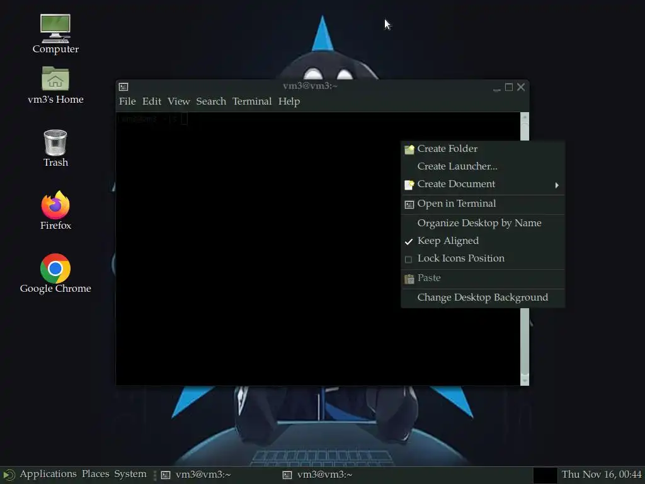Click the Thu Nov 16 clock in the panel
The image size is (645, 484).
pyautogui.click(x=602, y=475)
